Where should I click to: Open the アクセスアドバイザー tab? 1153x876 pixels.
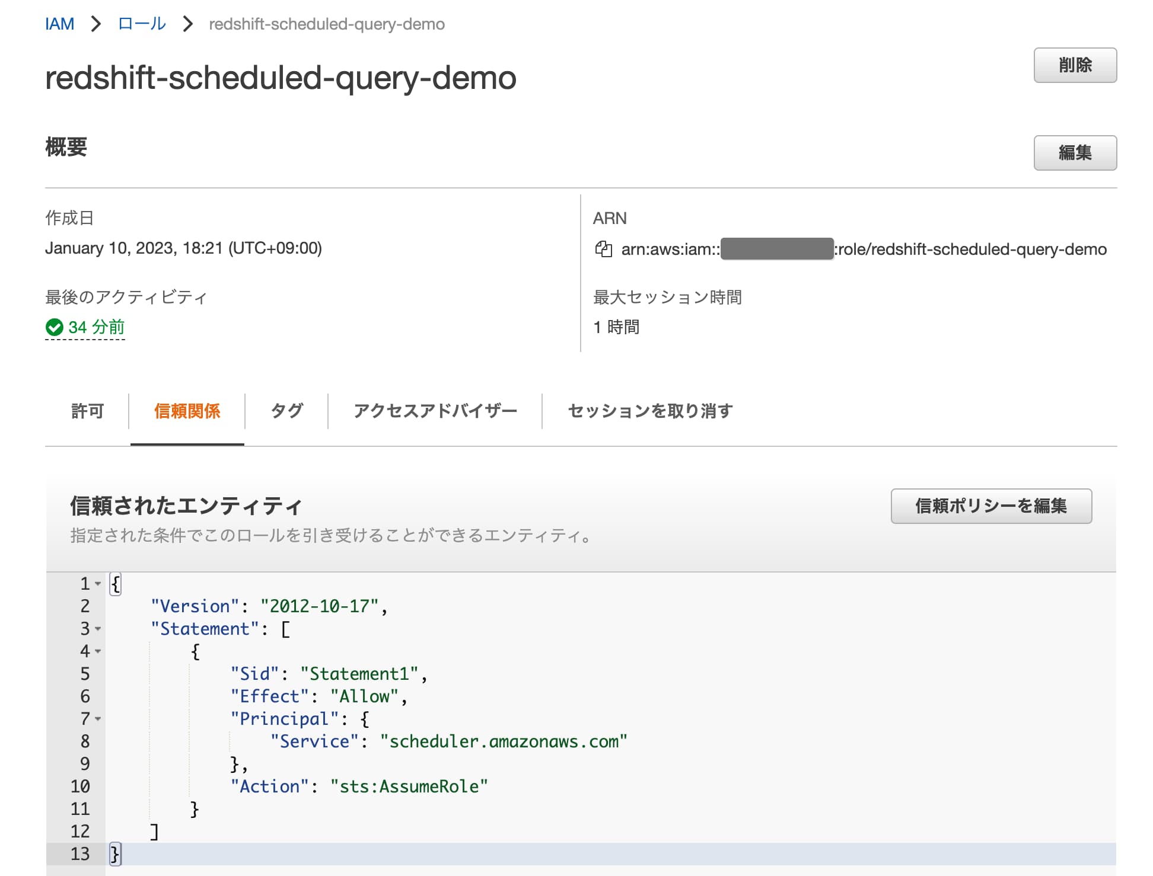pos(435,411)
